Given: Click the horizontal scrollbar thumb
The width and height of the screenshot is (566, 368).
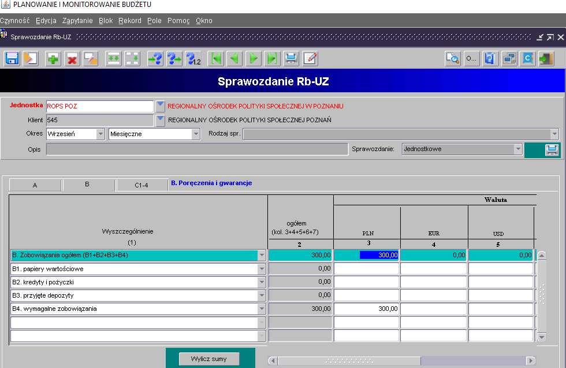Looking at the screenshot, I should coord(349,361).
